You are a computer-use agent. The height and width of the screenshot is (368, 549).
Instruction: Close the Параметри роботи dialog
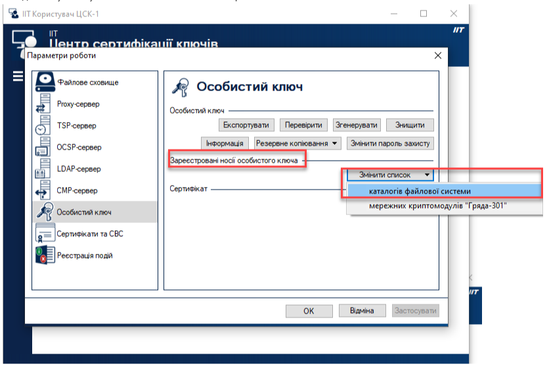point(437,56)
